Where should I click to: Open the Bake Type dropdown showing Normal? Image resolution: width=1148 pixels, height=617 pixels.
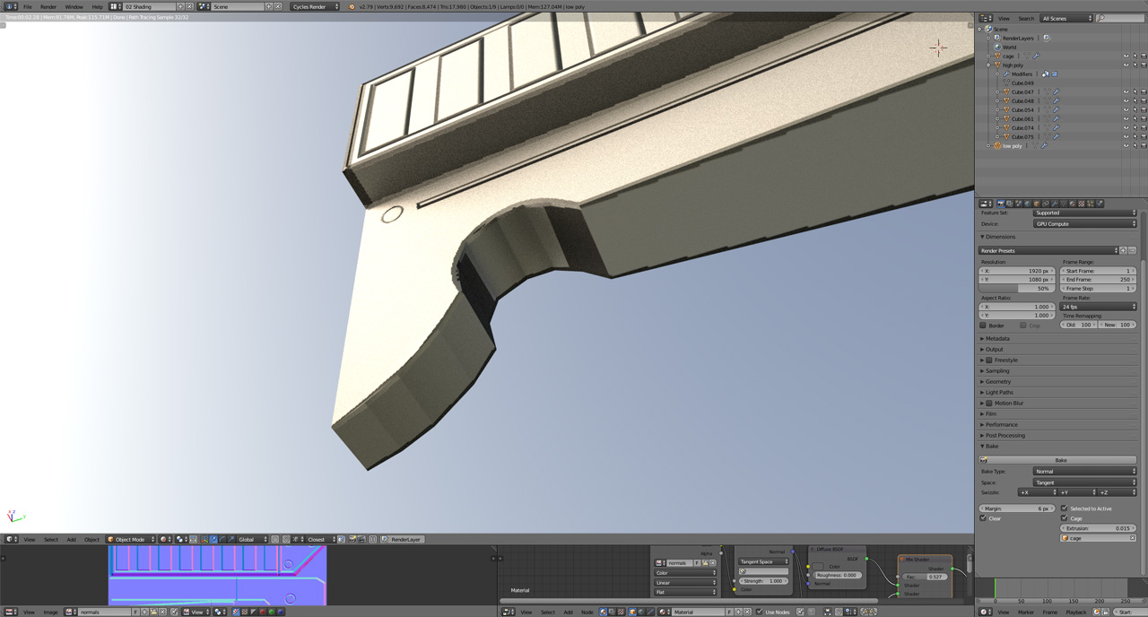tap(1084, 472)
